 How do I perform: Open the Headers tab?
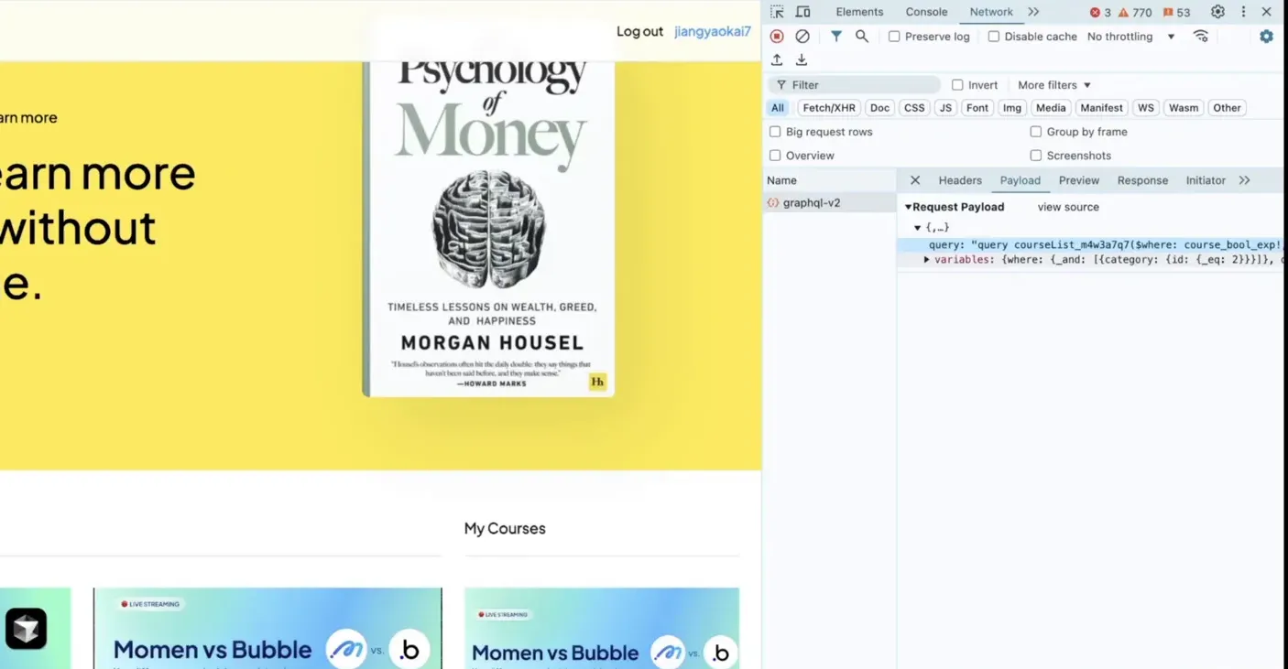(x=960, y=180)
